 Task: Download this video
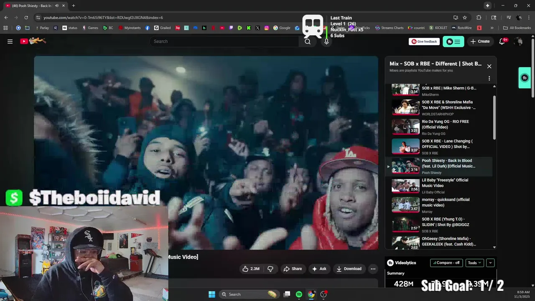tap(349, 269)
